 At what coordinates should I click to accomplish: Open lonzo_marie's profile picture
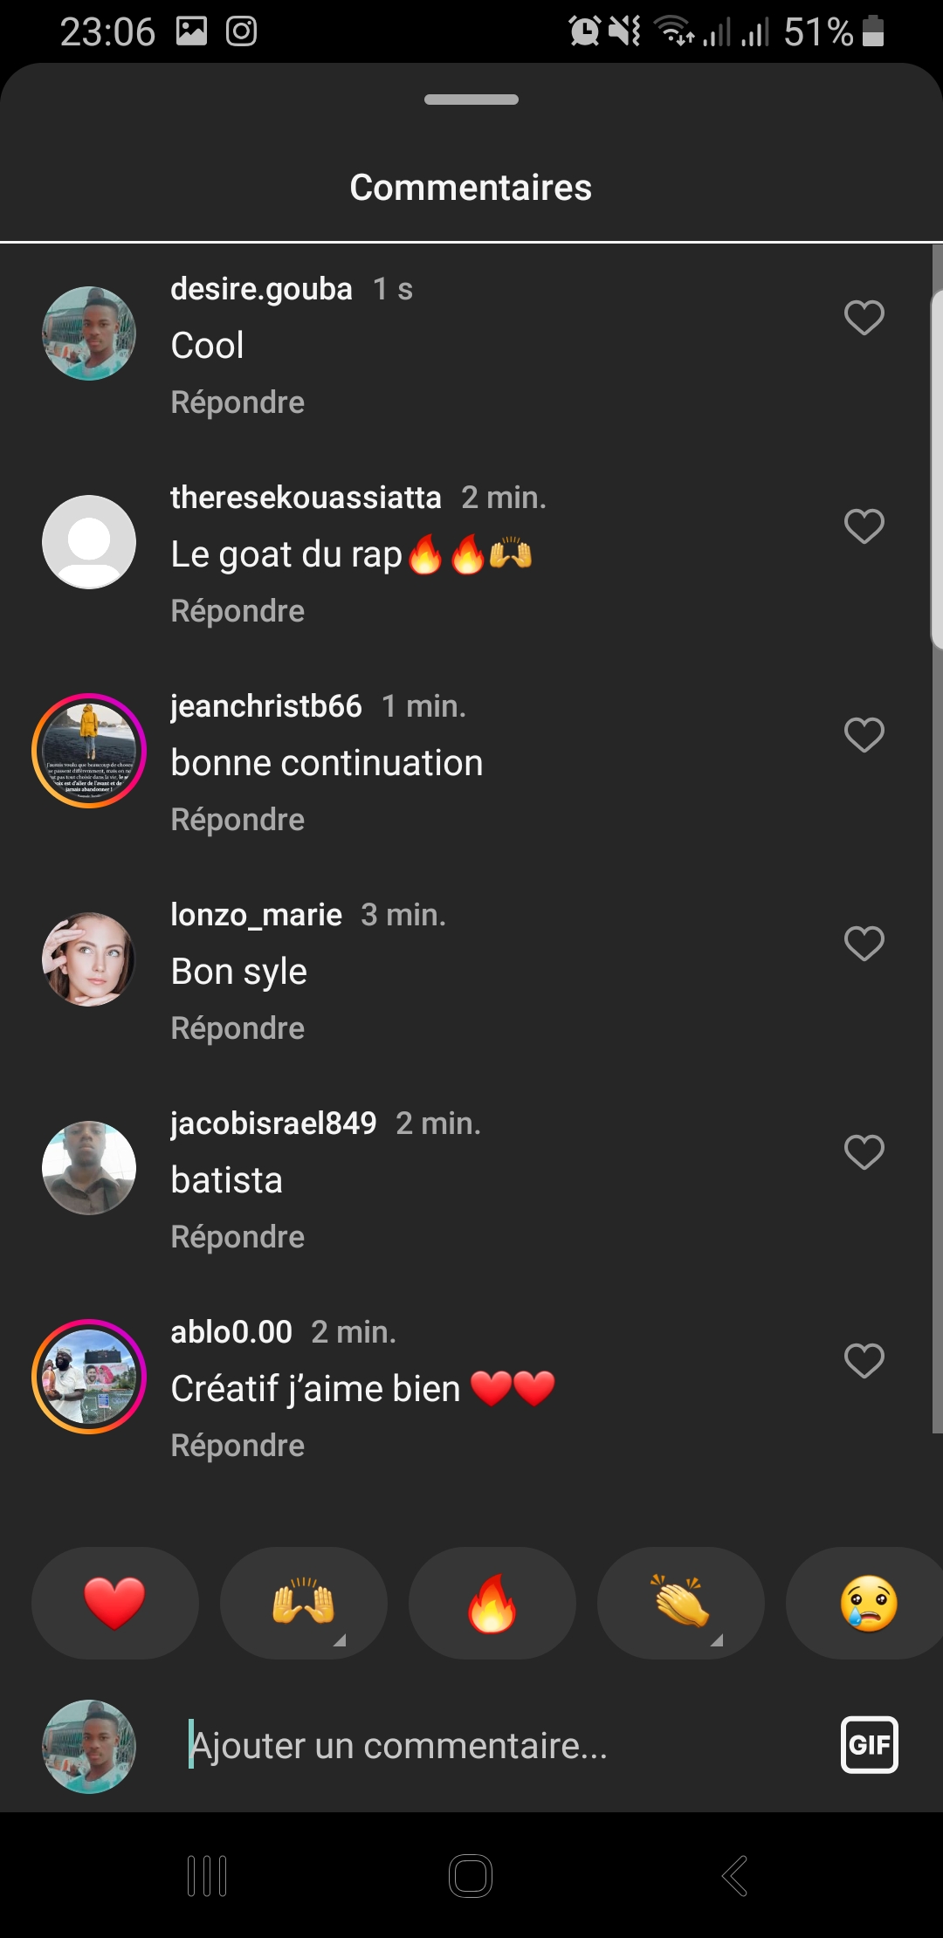pyautogui.click(x=89, y=959)
